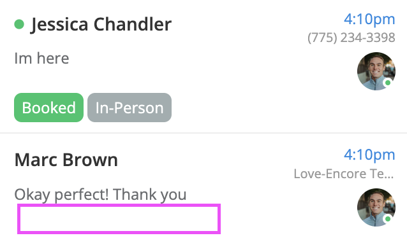The width and height of the screenshot is (407, 238).
Task: Open the 'Im here' message preview
Action: (x=42, y=58)
